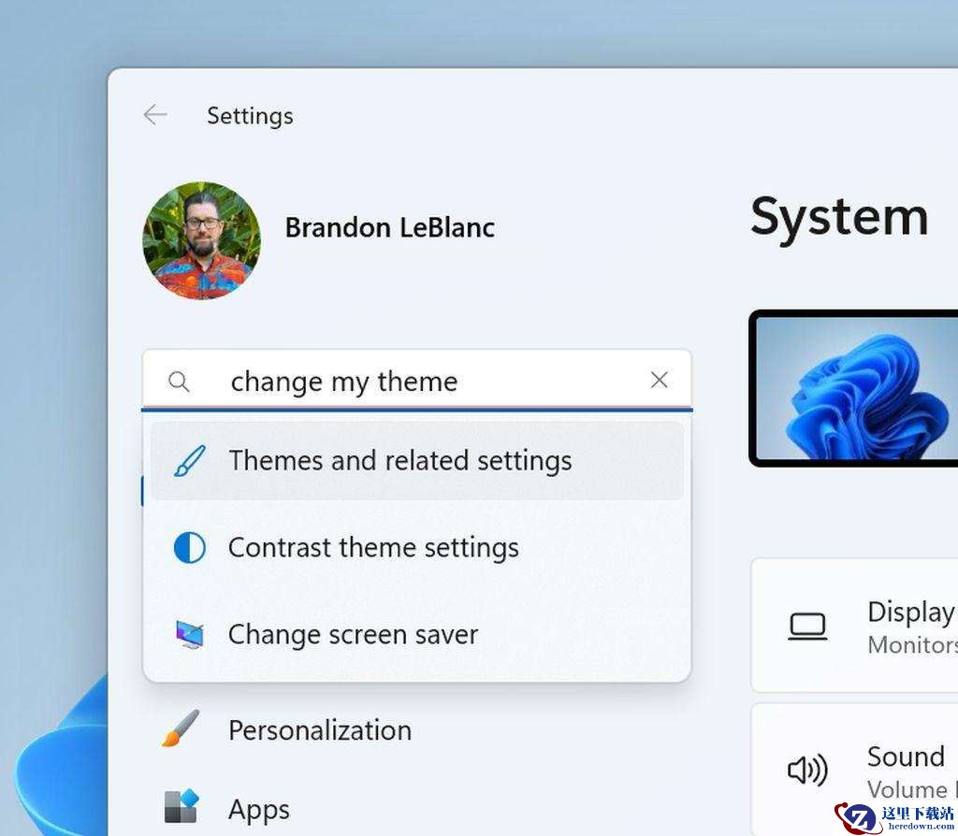Open the Personalization section label
Viewport: 958px width, 836px height.
pos(320,730)
